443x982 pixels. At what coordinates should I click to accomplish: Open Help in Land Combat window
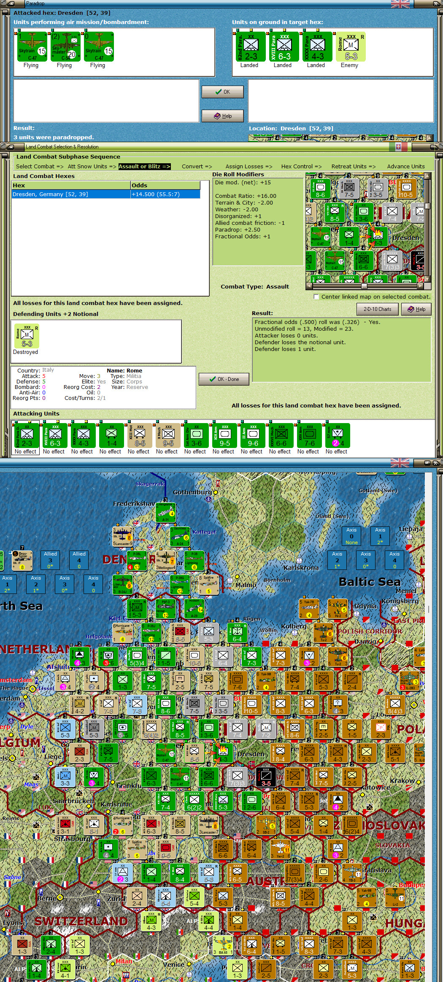click(416, 309)
